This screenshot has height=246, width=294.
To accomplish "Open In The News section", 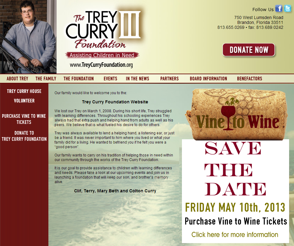I will 138,79.
